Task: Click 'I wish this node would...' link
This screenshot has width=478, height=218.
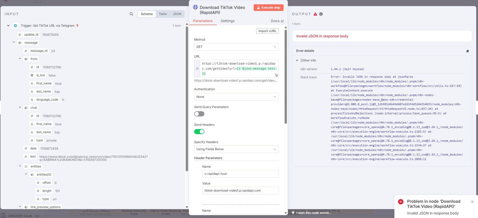Action: (314, 213)
